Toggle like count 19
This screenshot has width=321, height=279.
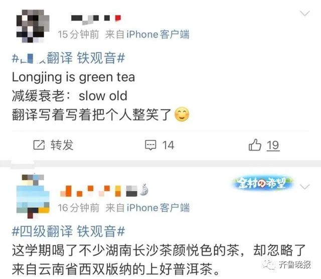pos(273,145)
